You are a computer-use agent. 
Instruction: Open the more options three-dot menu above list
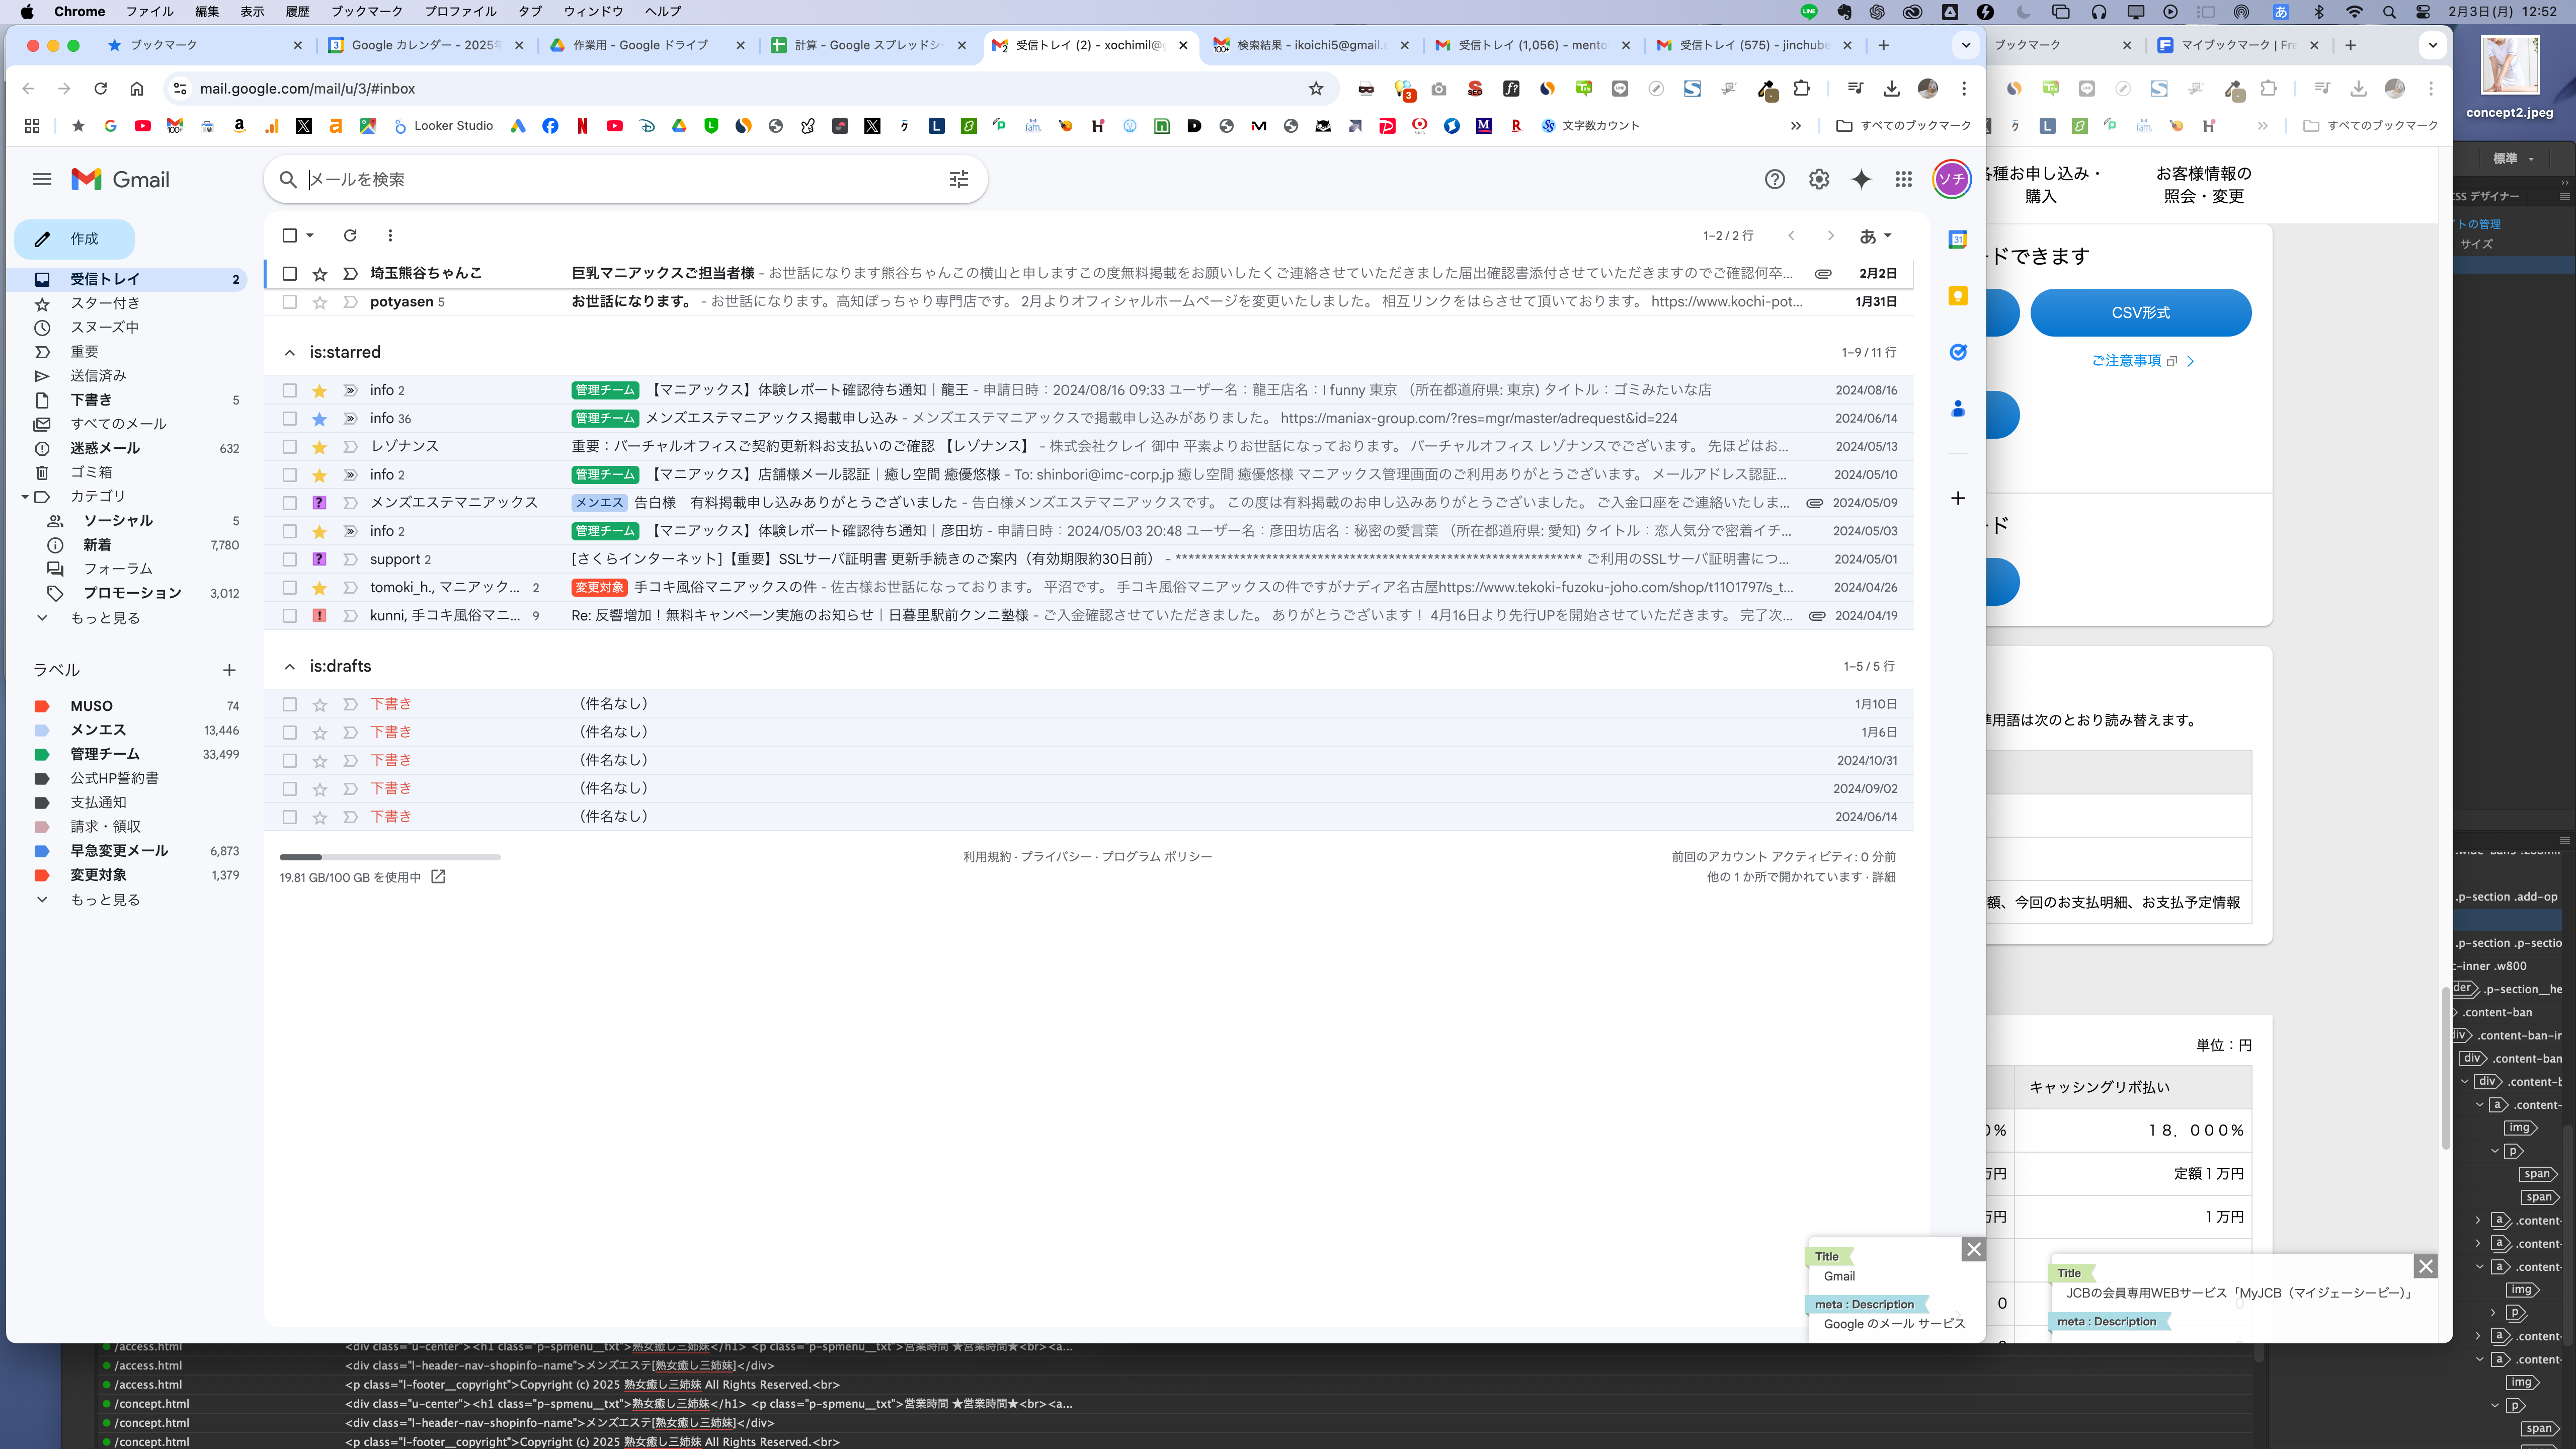pyautogui.click(x=390, y=235)
